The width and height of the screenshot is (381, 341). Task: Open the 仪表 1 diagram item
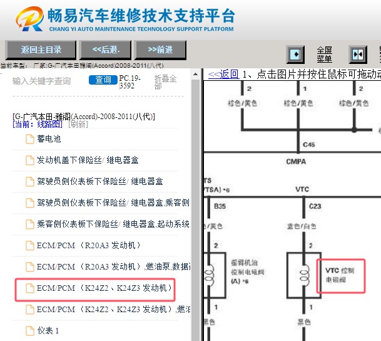pyautogui.click(x=48, y=330)
